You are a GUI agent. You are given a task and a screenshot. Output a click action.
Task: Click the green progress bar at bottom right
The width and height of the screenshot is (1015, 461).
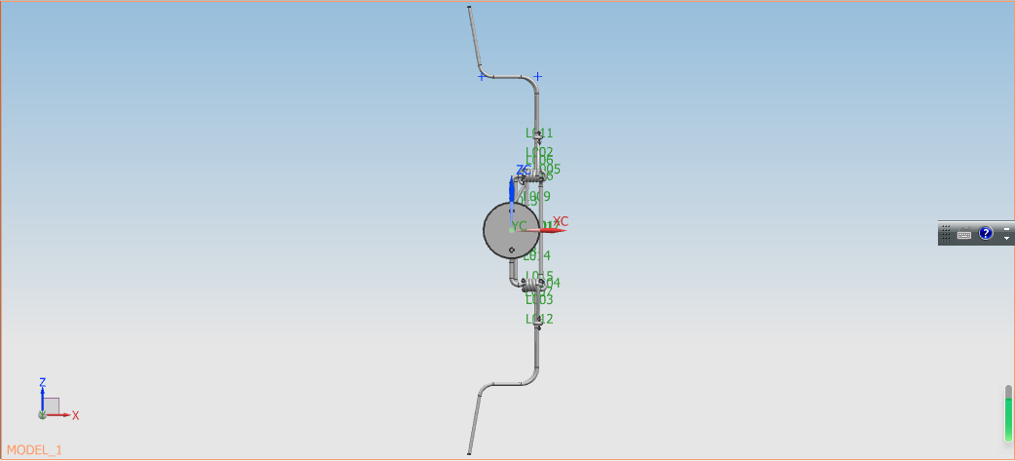click(1008, 417)
